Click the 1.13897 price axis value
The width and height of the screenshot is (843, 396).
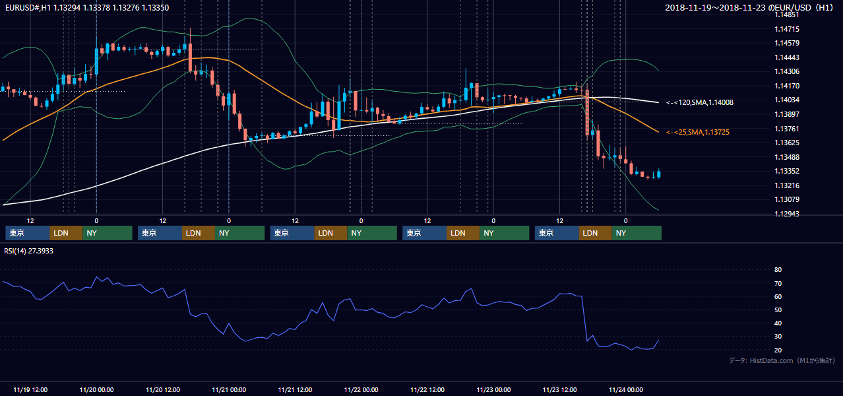tap(788, 114)
